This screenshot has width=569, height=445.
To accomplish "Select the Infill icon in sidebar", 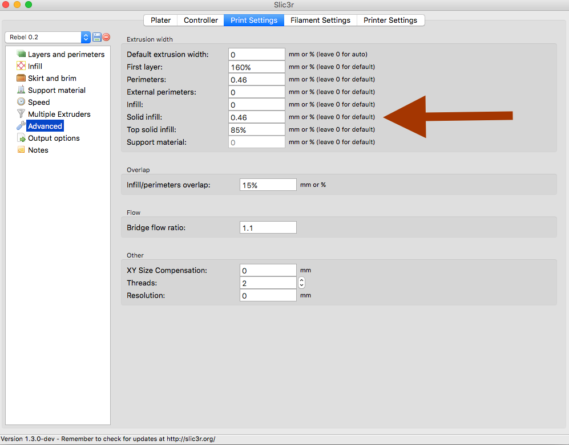I will (22, 66).
